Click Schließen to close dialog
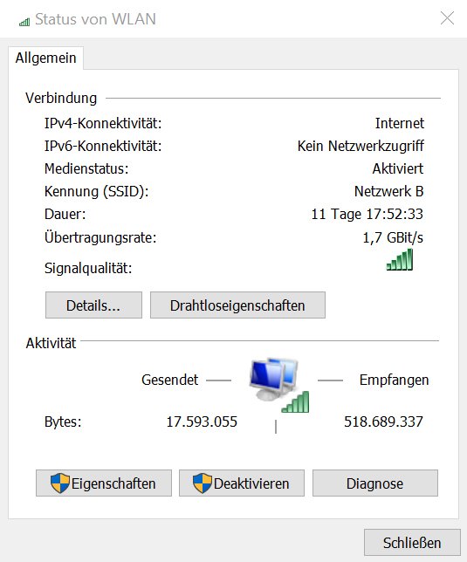The image size is (467, 562). [x=412, y=543]
